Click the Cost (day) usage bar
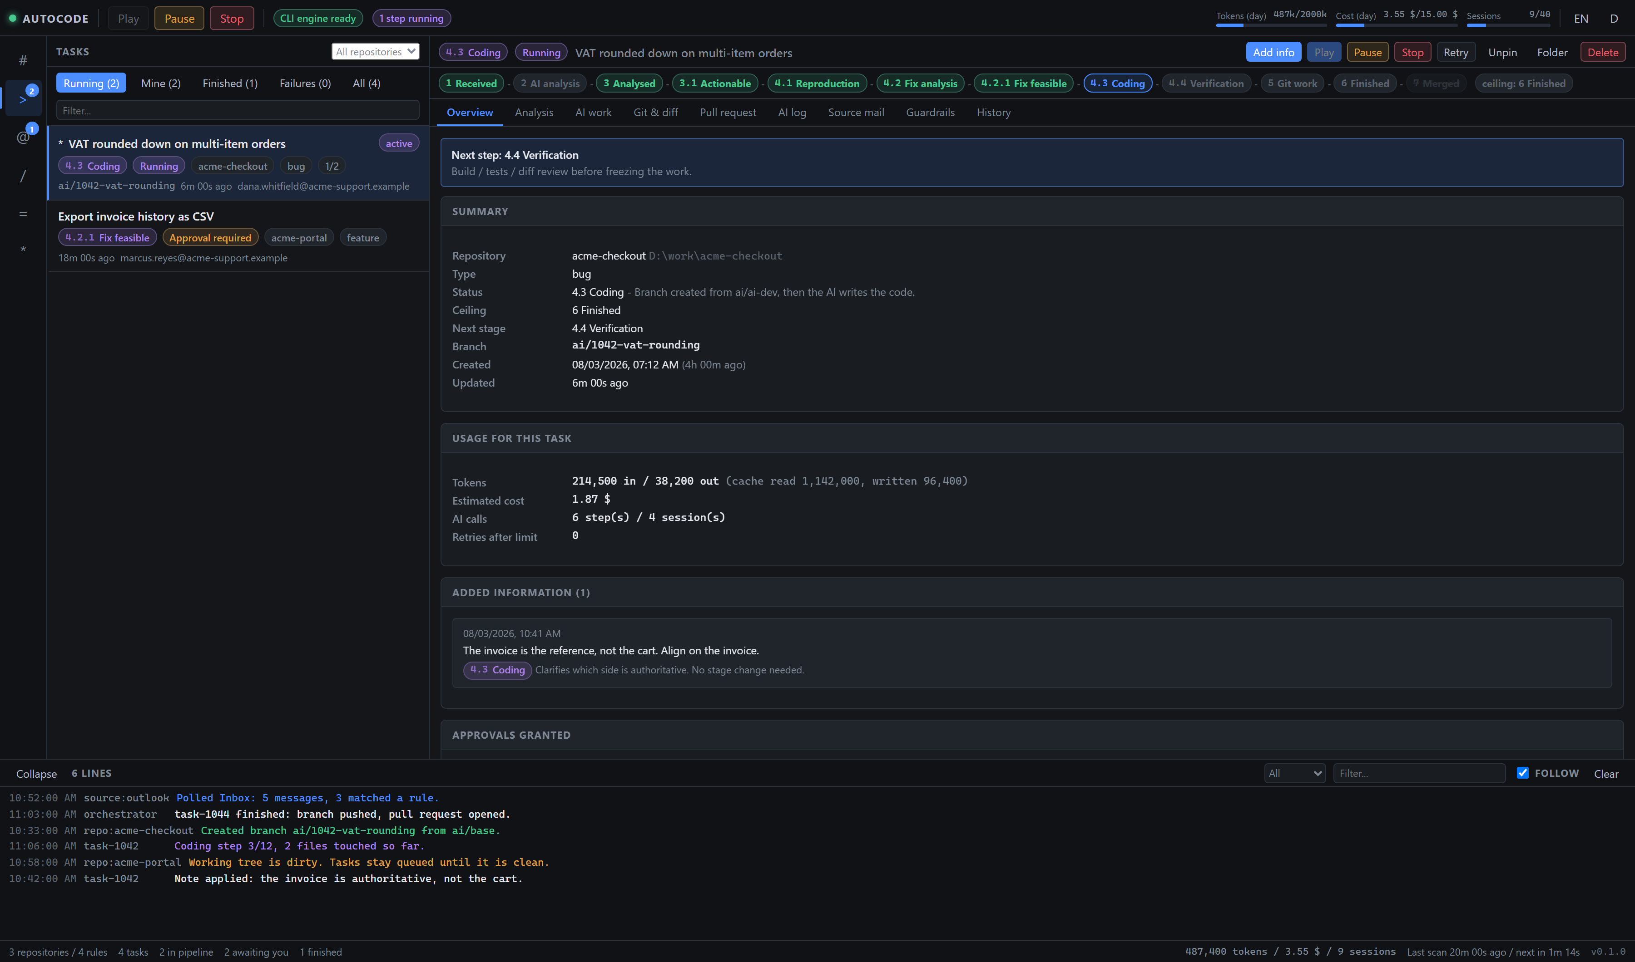 coord(1396,25)
